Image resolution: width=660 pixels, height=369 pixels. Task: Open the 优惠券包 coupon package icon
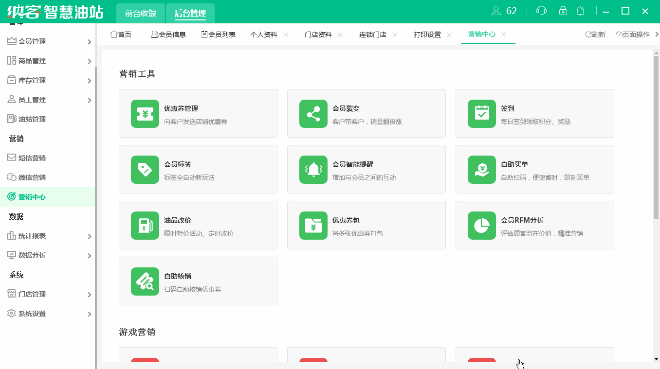[x=313, y=225]
